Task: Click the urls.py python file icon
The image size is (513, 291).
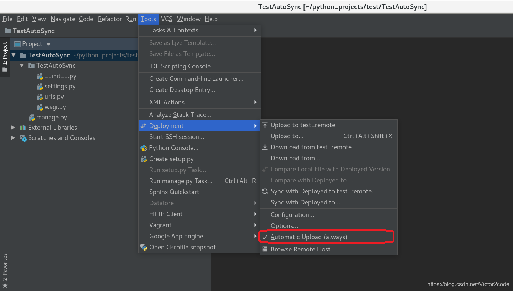Action: (40, 97)
